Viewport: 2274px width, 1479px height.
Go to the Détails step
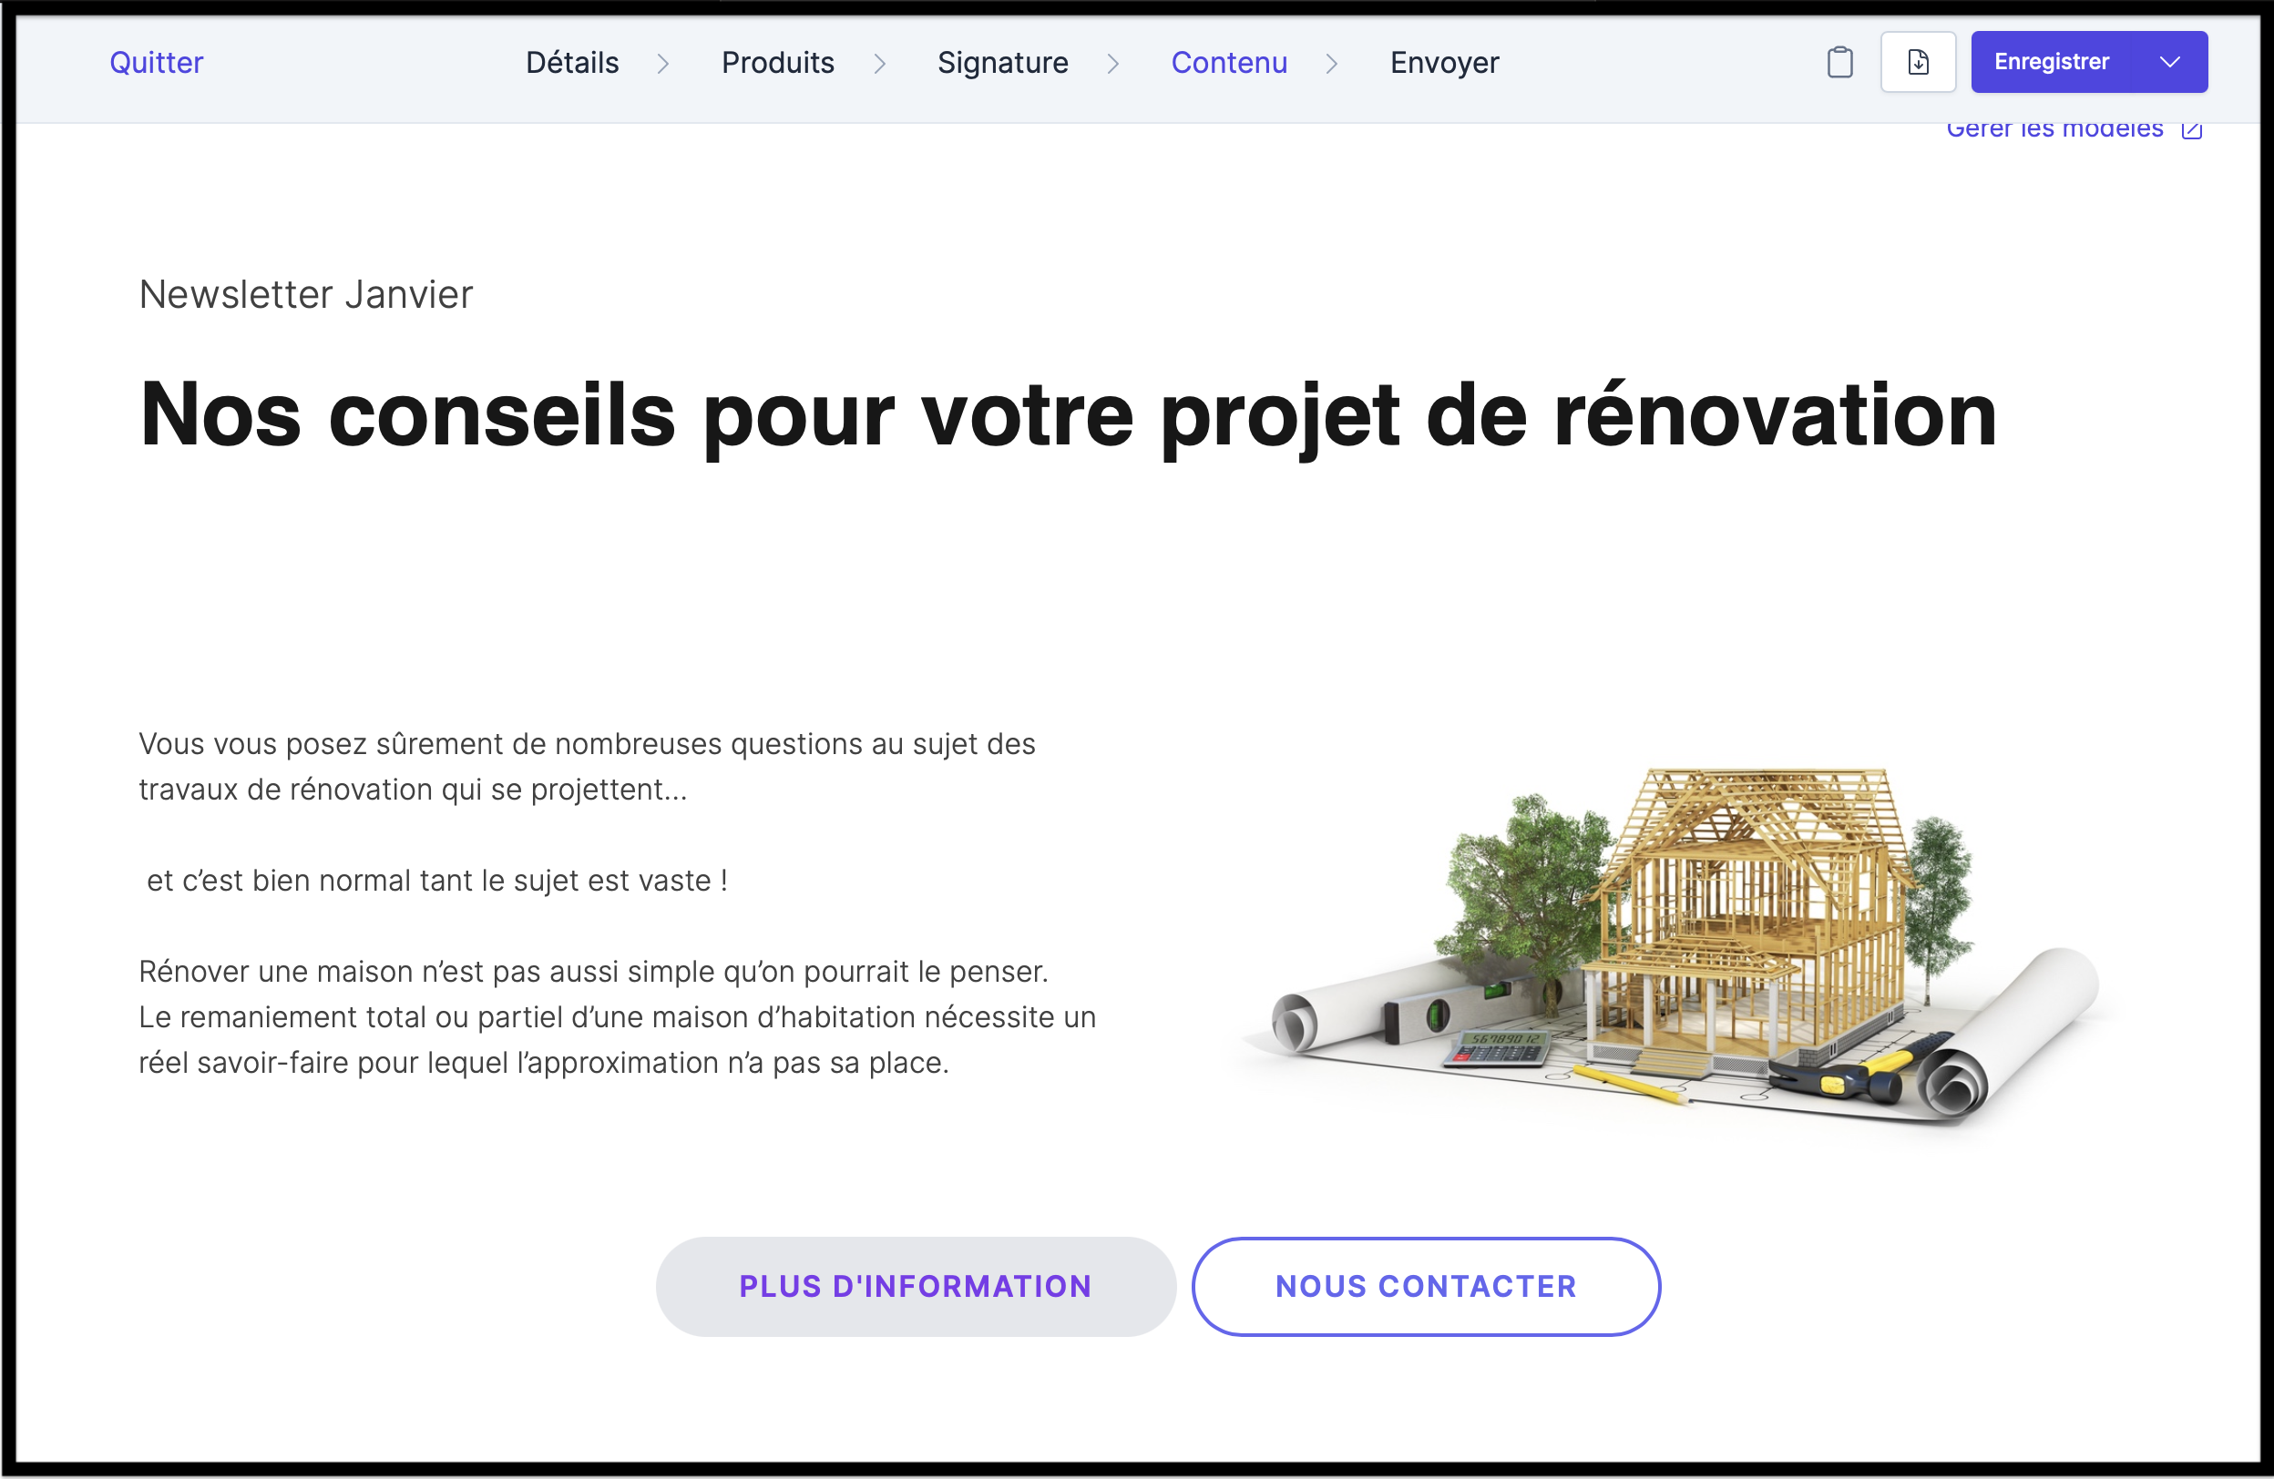click(571, 63)
